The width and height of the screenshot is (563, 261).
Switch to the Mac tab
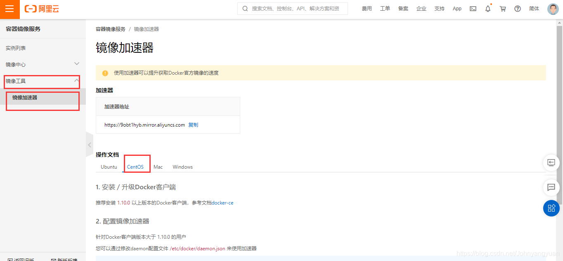coord(158,167)
